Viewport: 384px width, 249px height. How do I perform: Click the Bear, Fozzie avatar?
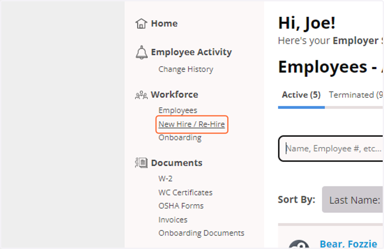(x=299, y=245)
